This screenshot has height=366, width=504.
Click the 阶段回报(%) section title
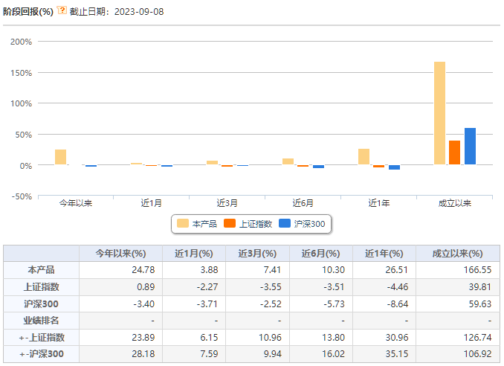point(28,12)
